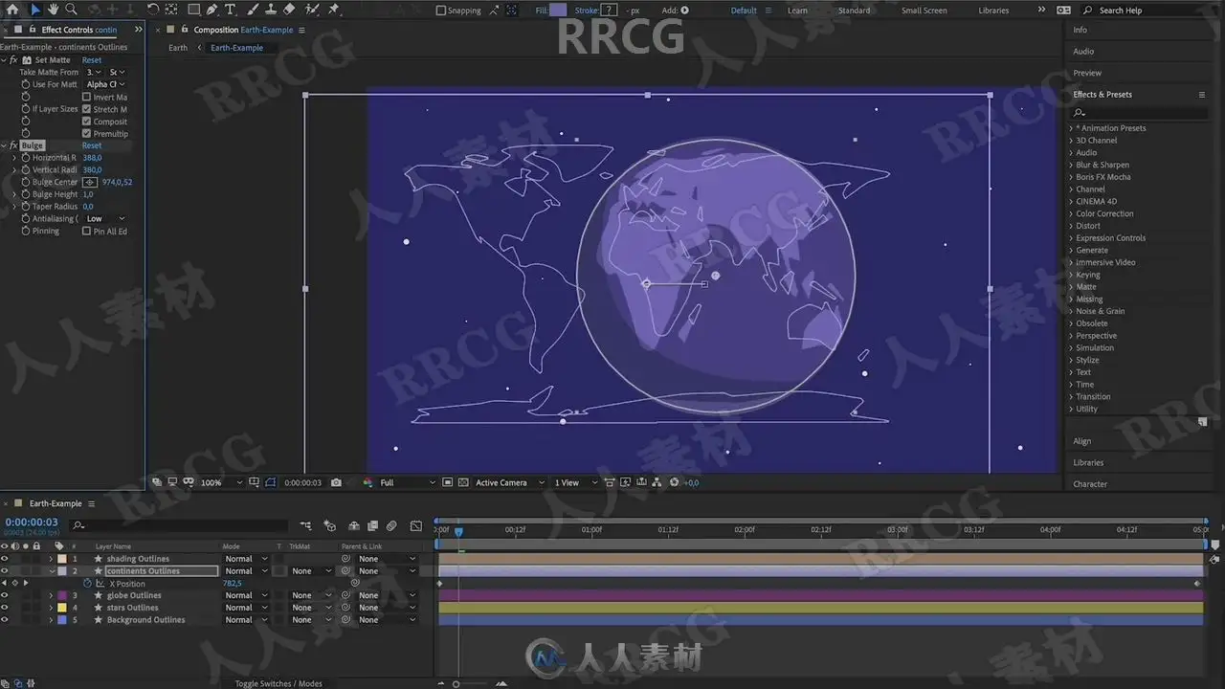
Task: Open the Graph Editor icon
Action: pyautogui.click(x=415, y=525)
